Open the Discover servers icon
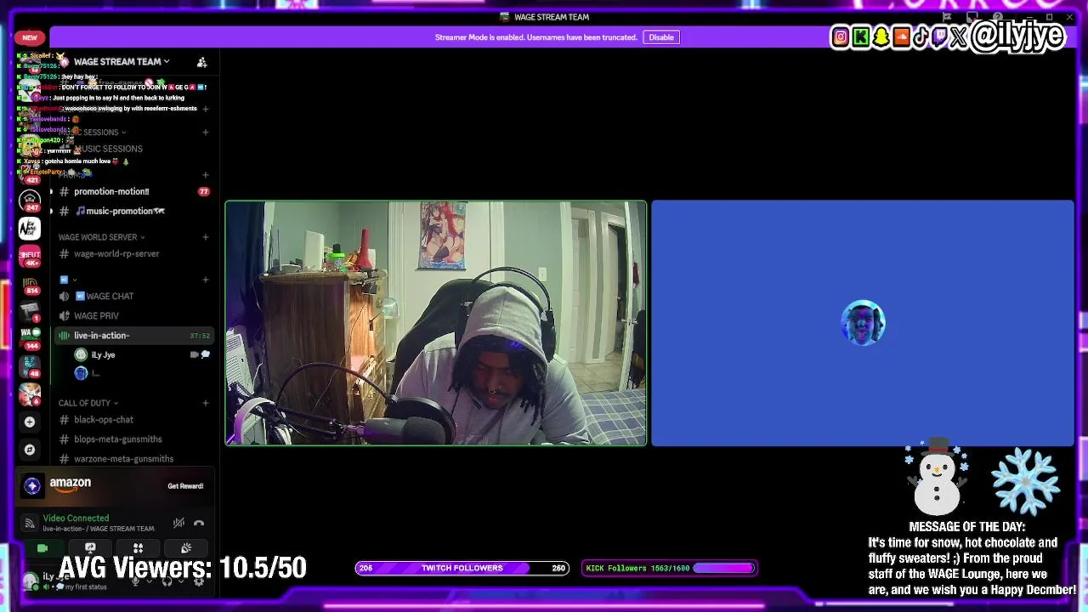1088x612 pixels. (30, 449)
